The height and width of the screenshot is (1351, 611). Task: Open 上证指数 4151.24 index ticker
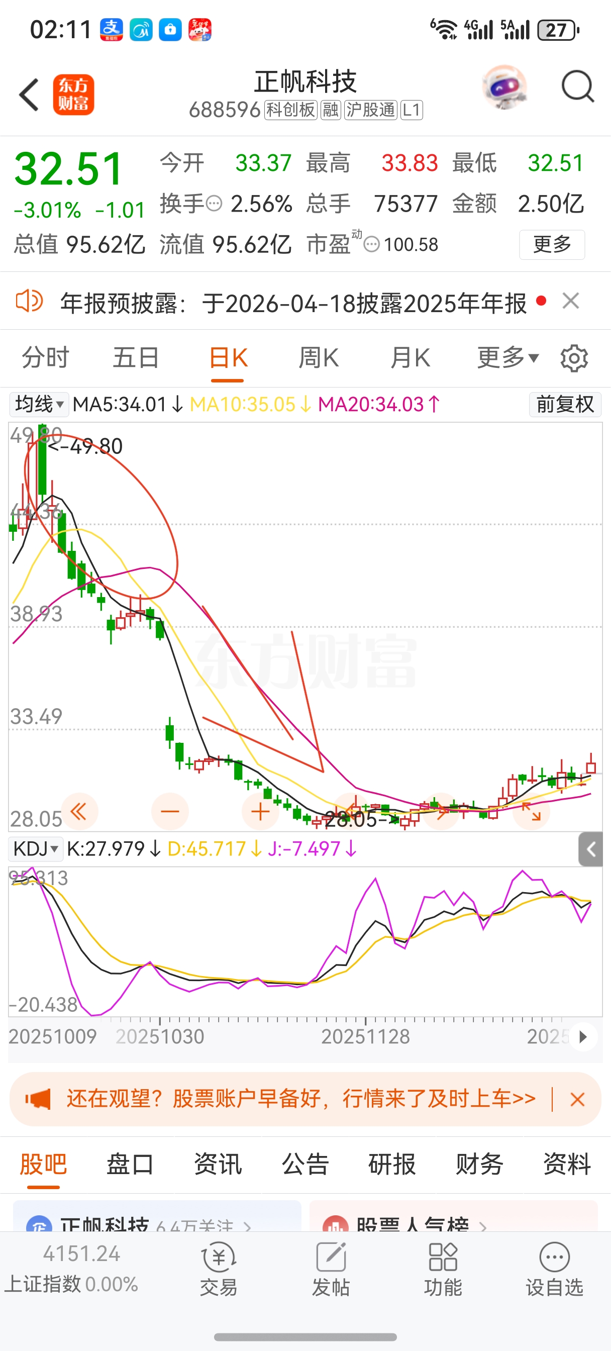[72, 1269]
